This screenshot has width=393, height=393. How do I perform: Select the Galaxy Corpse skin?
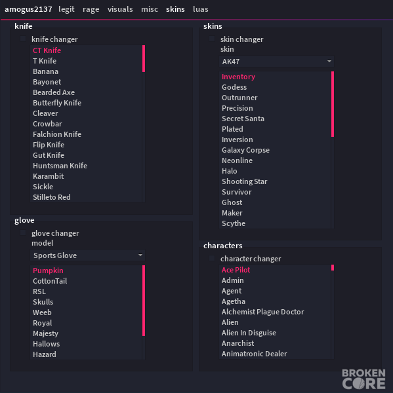tap(275, 150)
